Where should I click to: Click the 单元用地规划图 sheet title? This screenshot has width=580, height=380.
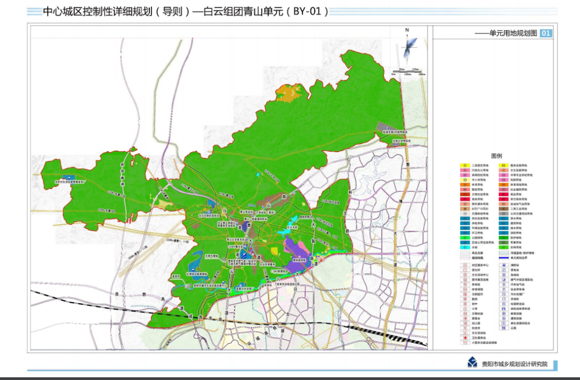[x=512, y=33]
